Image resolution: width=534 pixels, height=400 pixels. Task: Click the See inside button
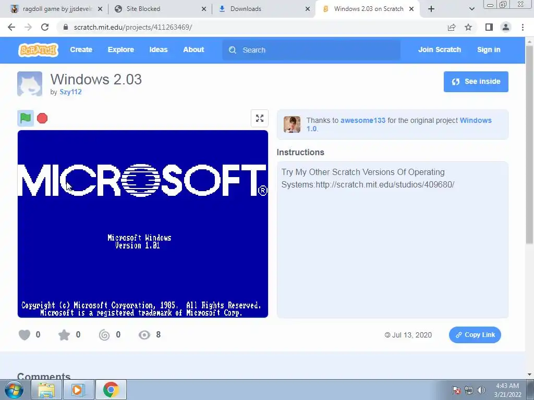pyautogui.click(x=476, y=82)
